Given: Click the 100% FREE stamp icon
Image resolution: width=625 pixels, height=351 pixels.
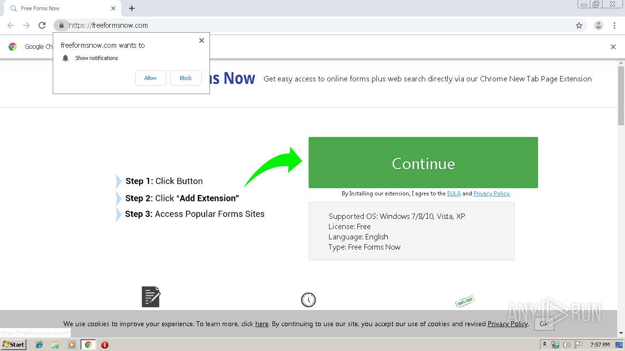Looking at the screenshot, I should coord(465,301).
